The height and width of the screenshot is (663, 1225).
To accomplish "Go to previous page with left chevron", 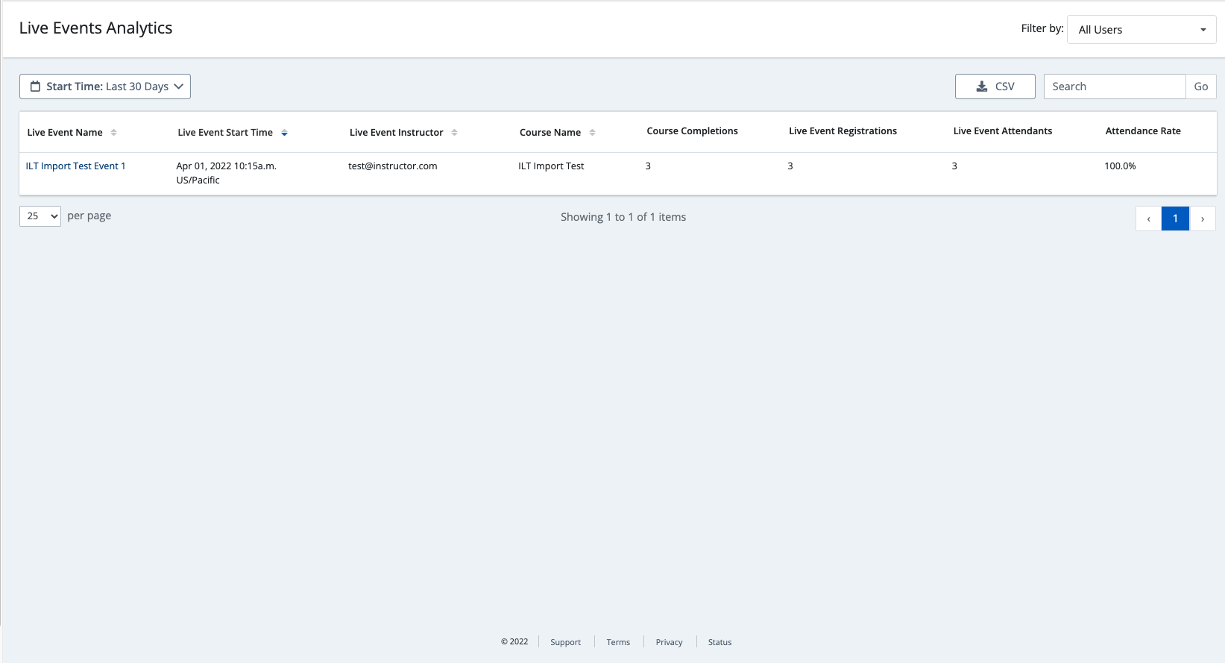I will (1148, 219).
